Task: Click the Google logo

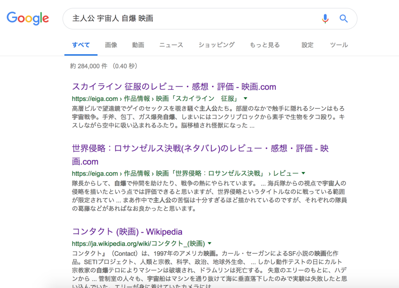Action: [28, 18]
